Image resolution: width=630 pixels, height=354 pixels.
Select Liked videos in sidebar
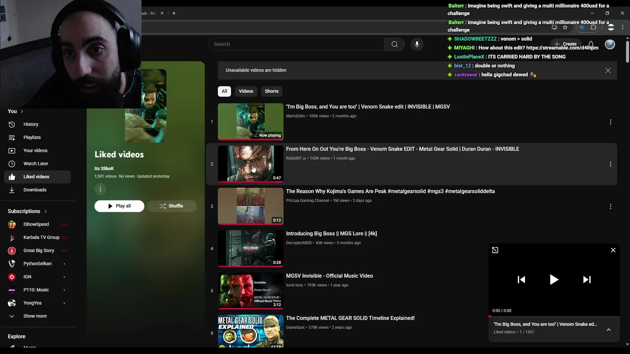pos(37,177)
